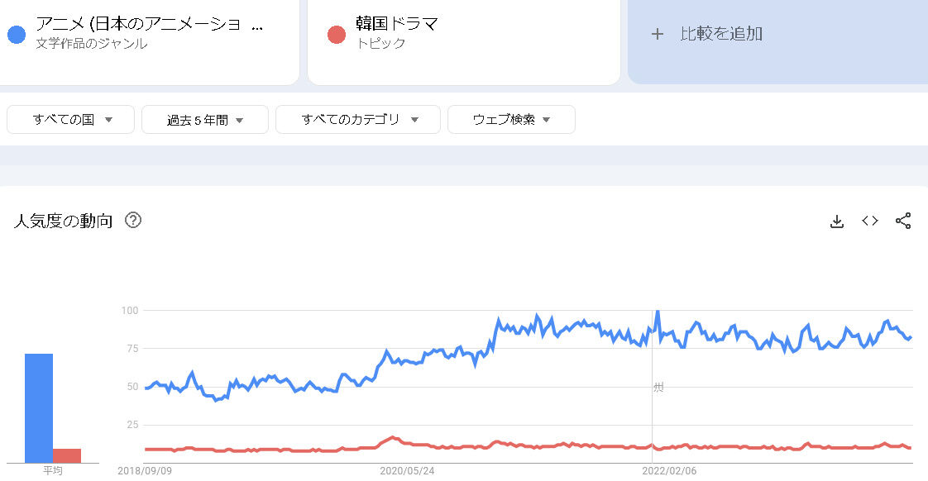Image resolution: width=928 pixels, height=481 pixels.
Task: Click the download CSV icon
Action: [x=837, y=221]
